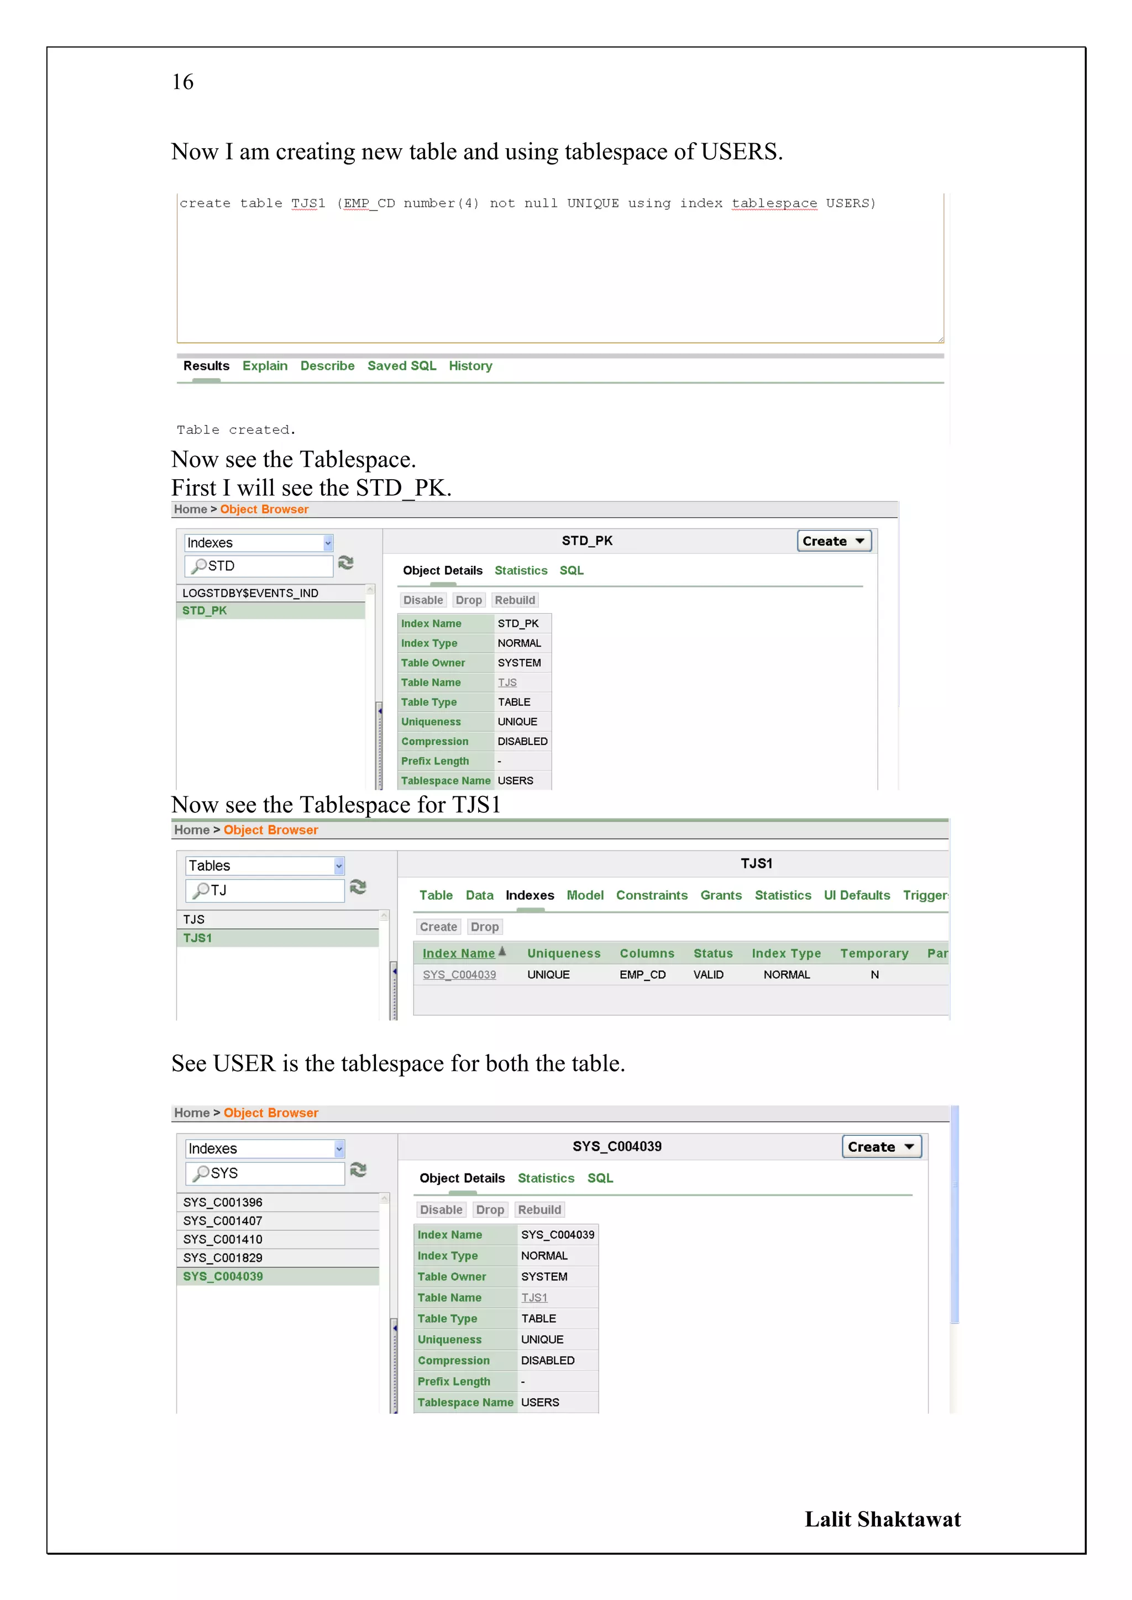This screenshot has width=1132, height=1600.
Task: Open the Constraints tab for TJS1
Action: [652, 895]
